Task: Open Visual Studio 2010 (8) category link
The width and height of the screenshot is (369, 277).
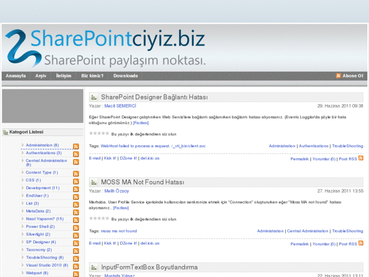Action: point(47,265)
